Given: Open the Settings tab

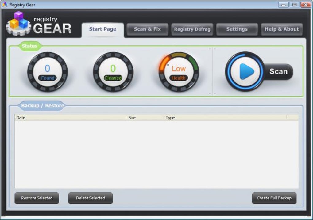Looking at the screenshot, I should tap(237, 29).
